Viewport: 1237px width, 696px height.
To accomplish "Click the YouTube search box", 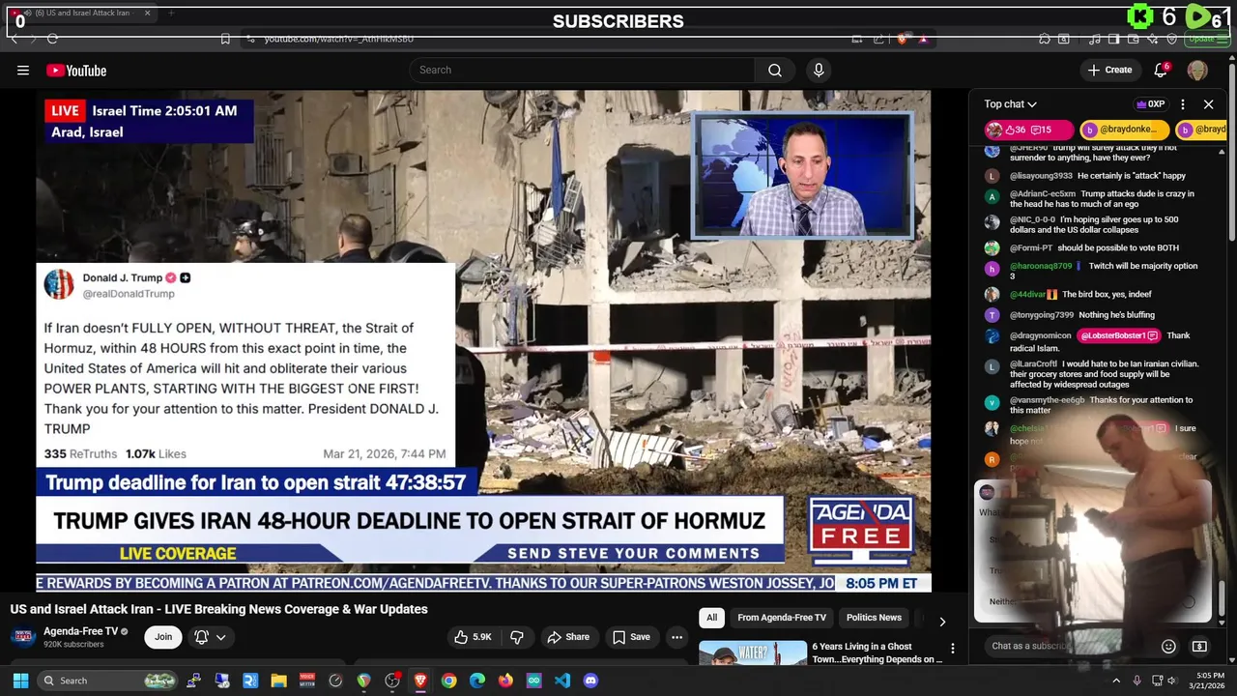I will click(582, 70).
